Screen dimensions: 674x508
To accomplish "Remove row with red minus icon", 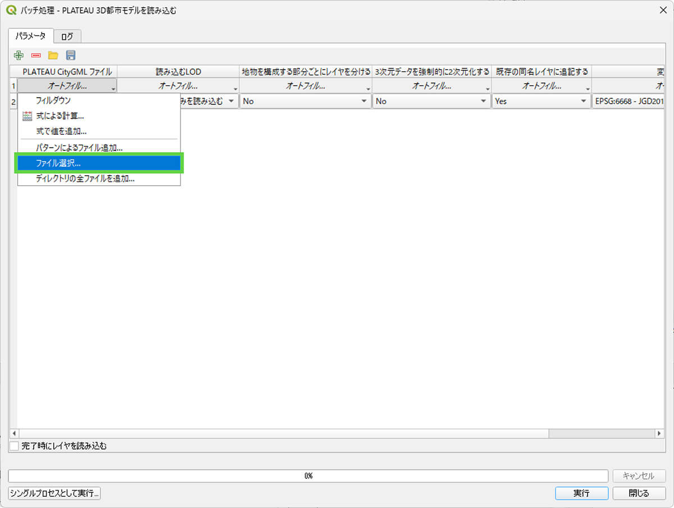I will [x=36, y=55].
